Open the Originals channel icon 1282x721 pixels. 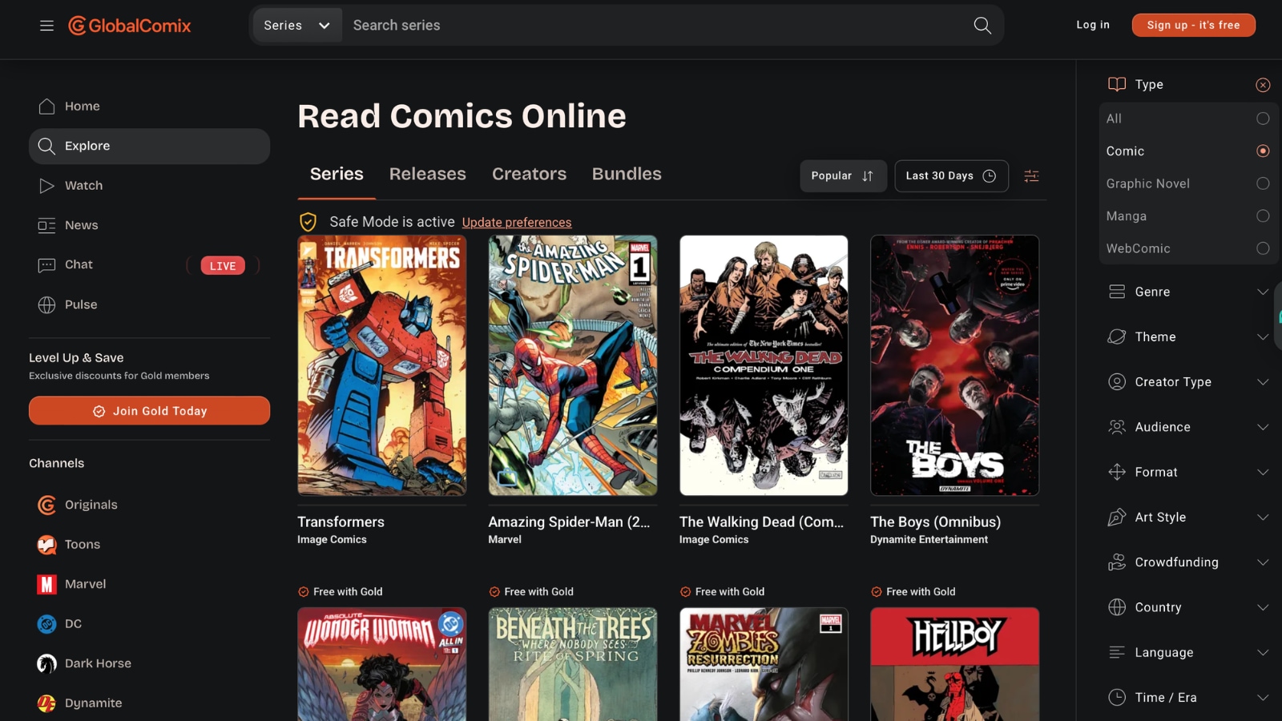[46, 505]
